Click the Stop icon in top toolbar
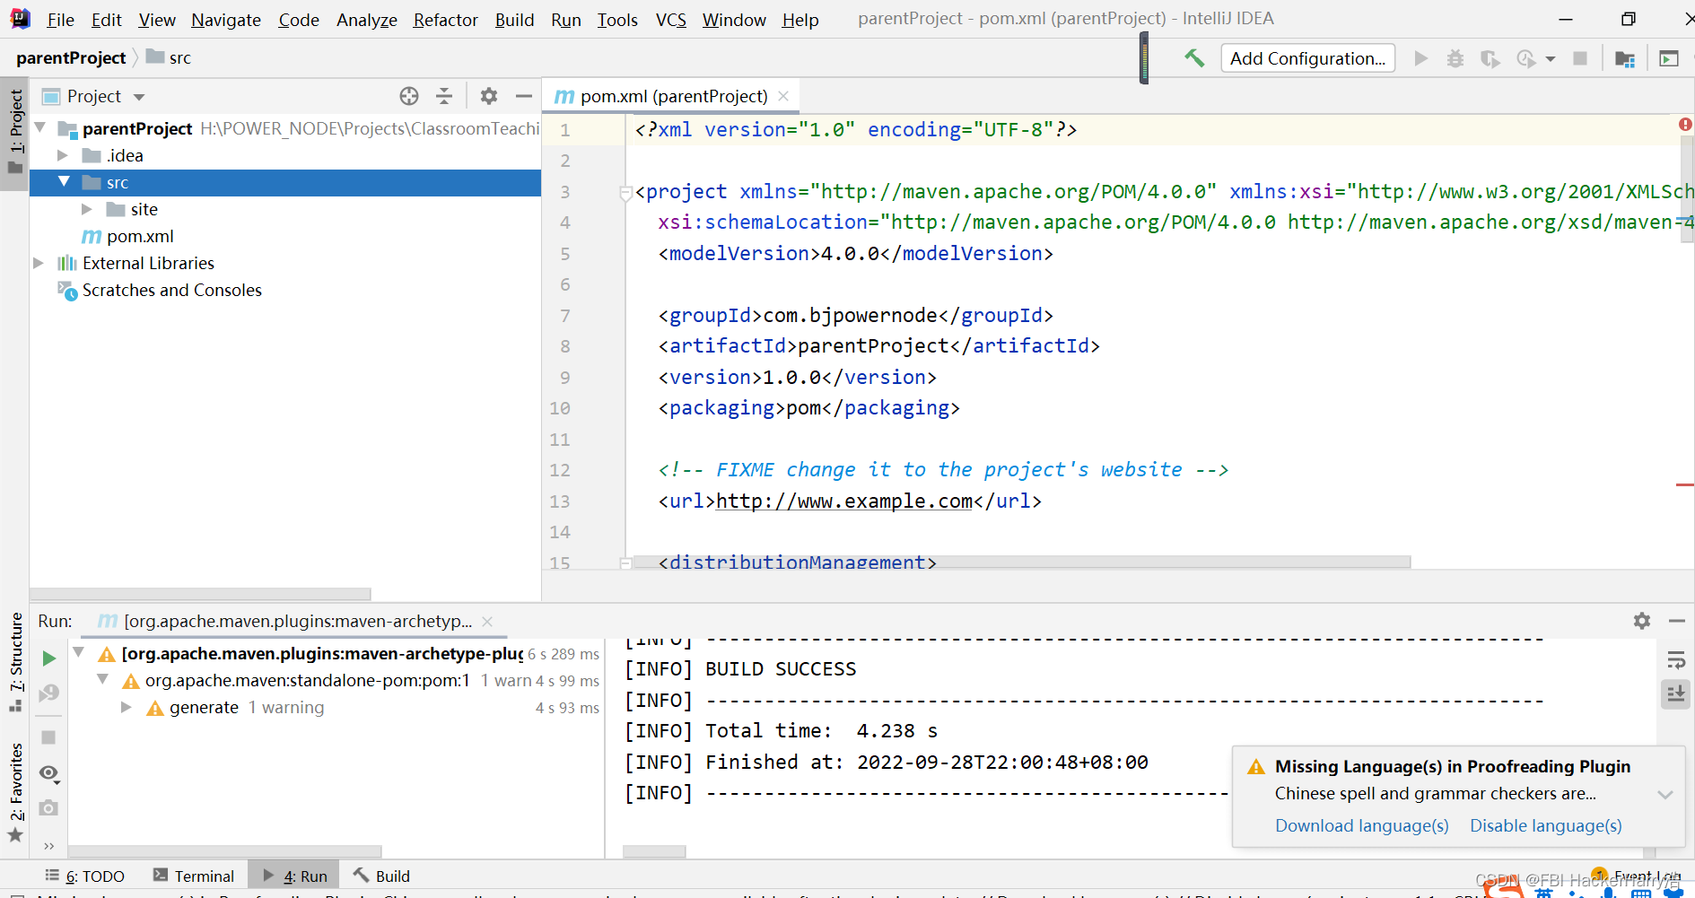The image size is (1695, 898). [1580, 58]
